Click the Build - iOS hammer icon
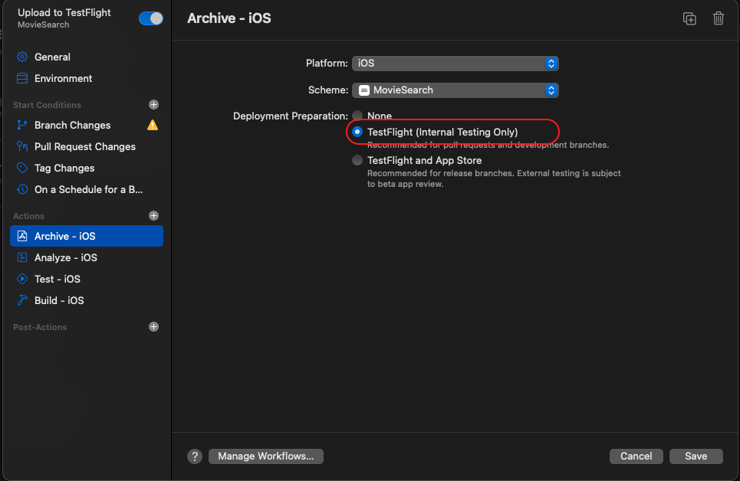Image resolution: width=740 pixels, height=481 pixels. pyautogui.click(x=22, y=300)
